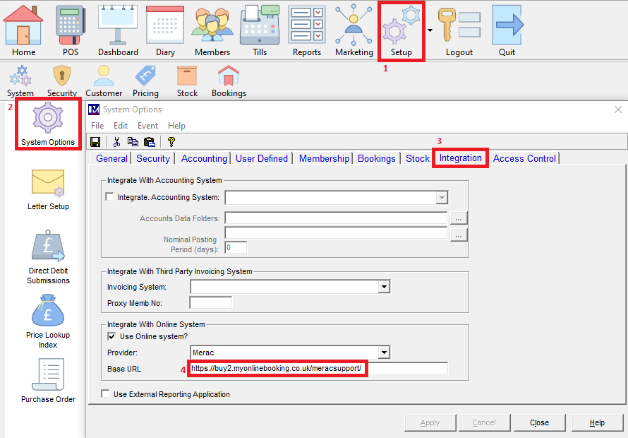Switch to the Security tab
This screenshot has height=438, width=628.
[x=153, y=158]
